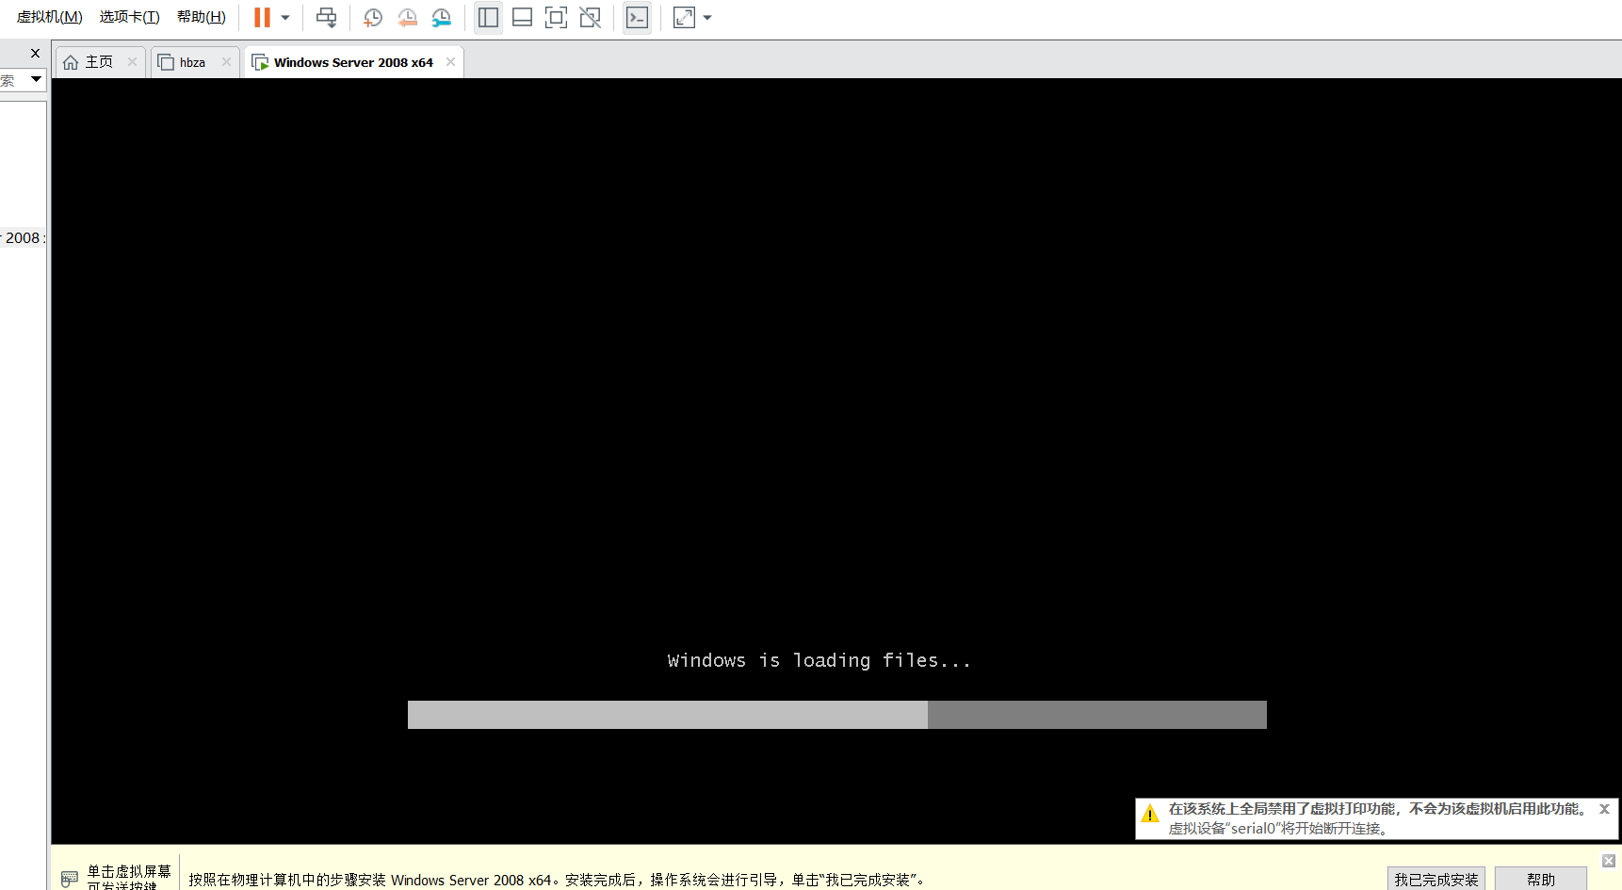Image resolution: width=1622 pixels, height=890 pixels.
Task: Click the yellow warning icon in notification
Action: [1150, 814]
